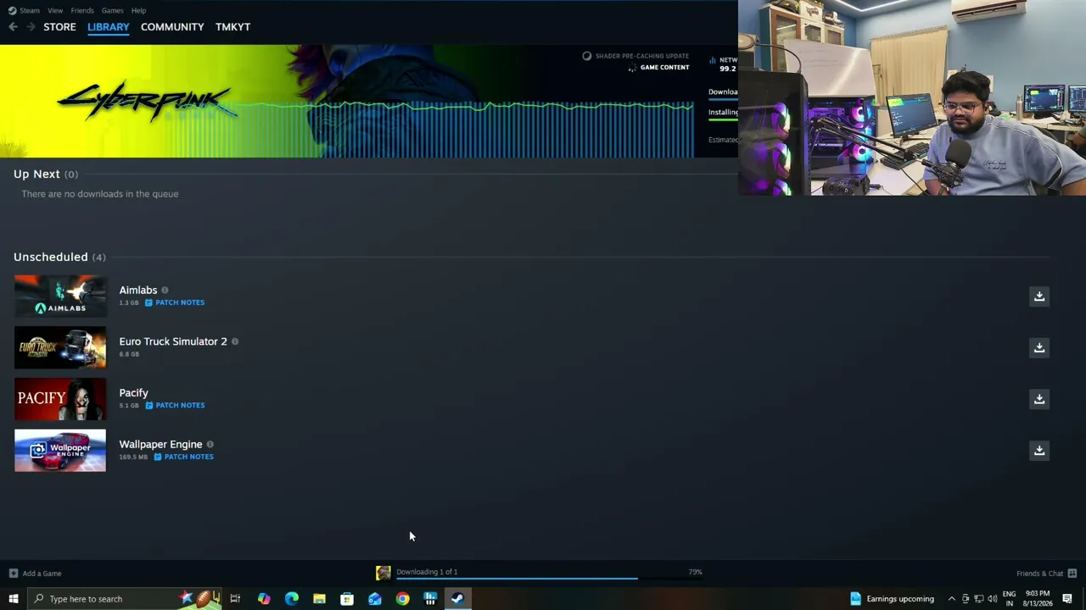
Task: Switch to the LIBRARY tab
Action: point(109,27)
